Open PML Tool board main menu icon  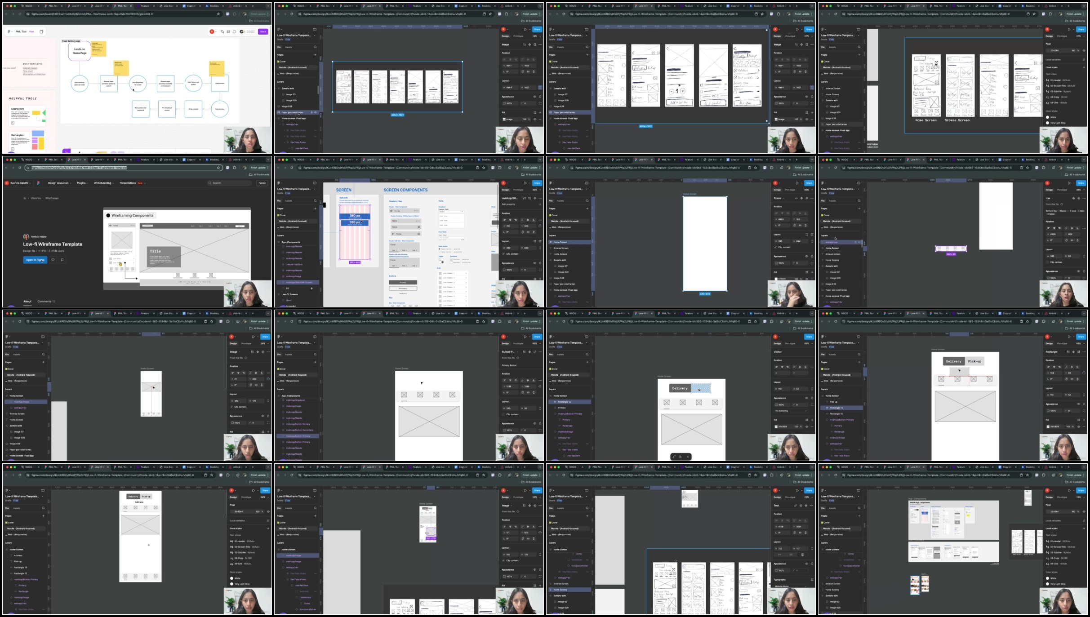click(9, 32)
